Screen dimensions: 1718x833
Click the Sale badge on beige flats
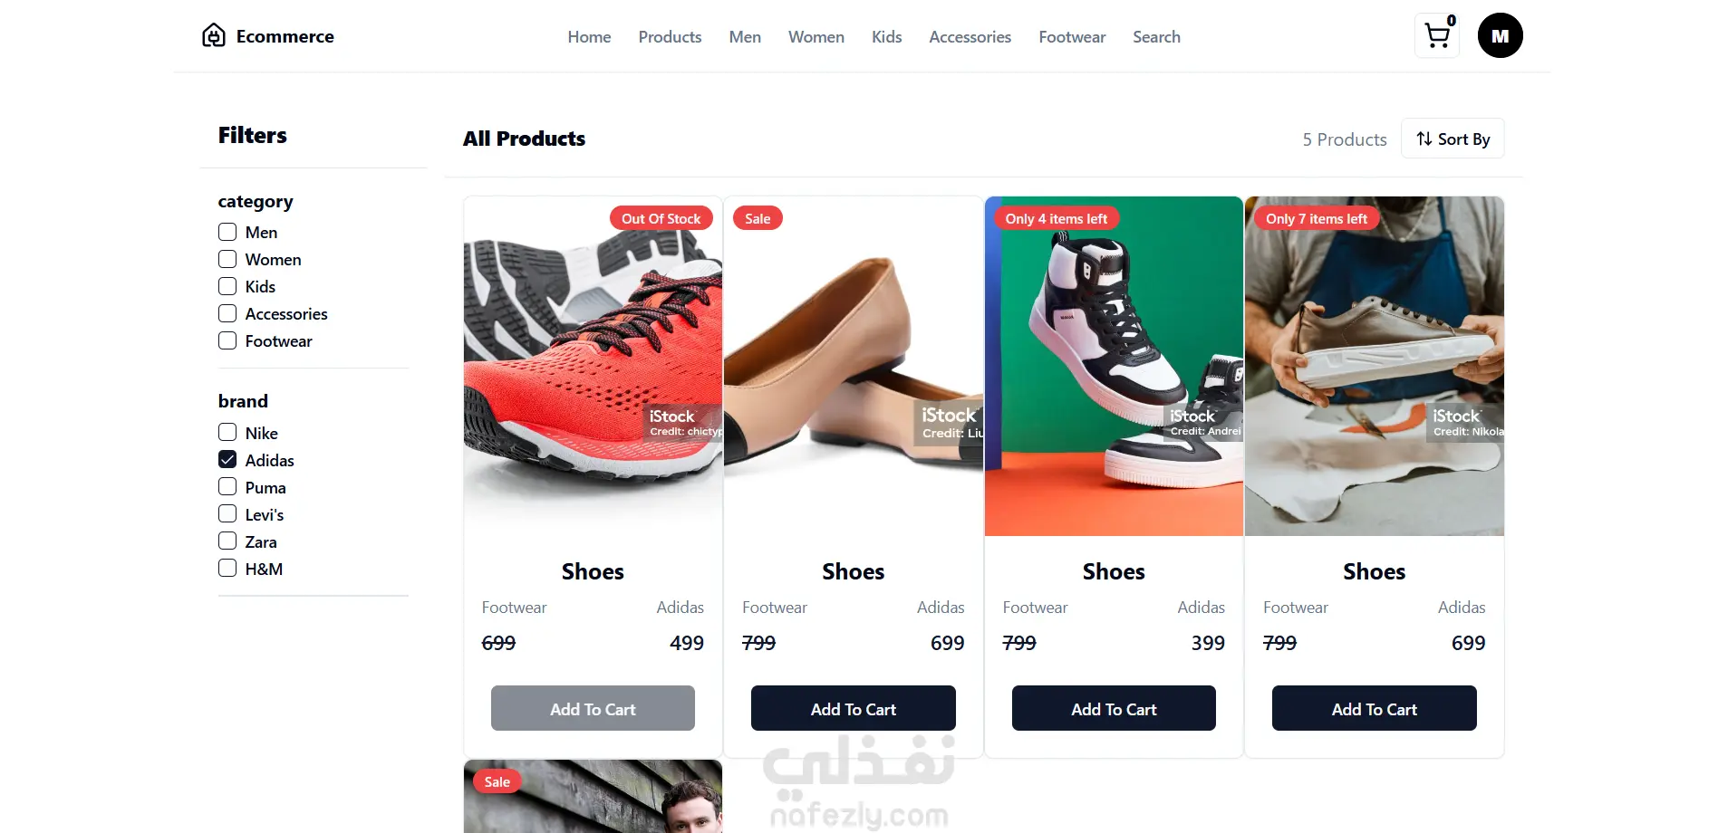coord(758,218)
